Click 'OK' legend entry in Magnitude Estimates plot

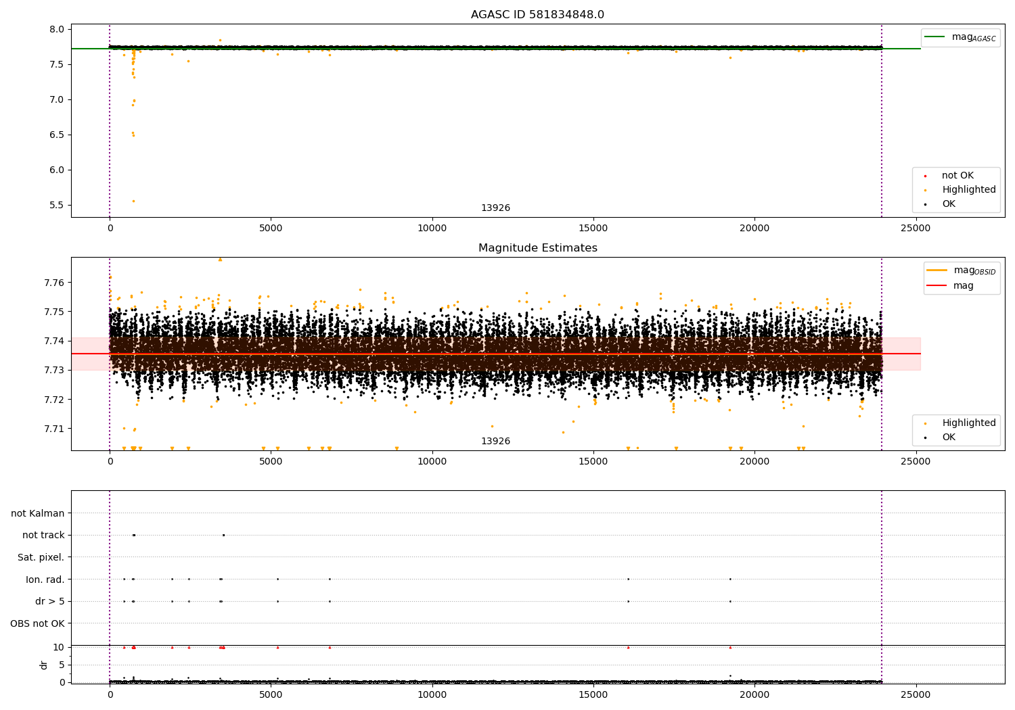949,437
